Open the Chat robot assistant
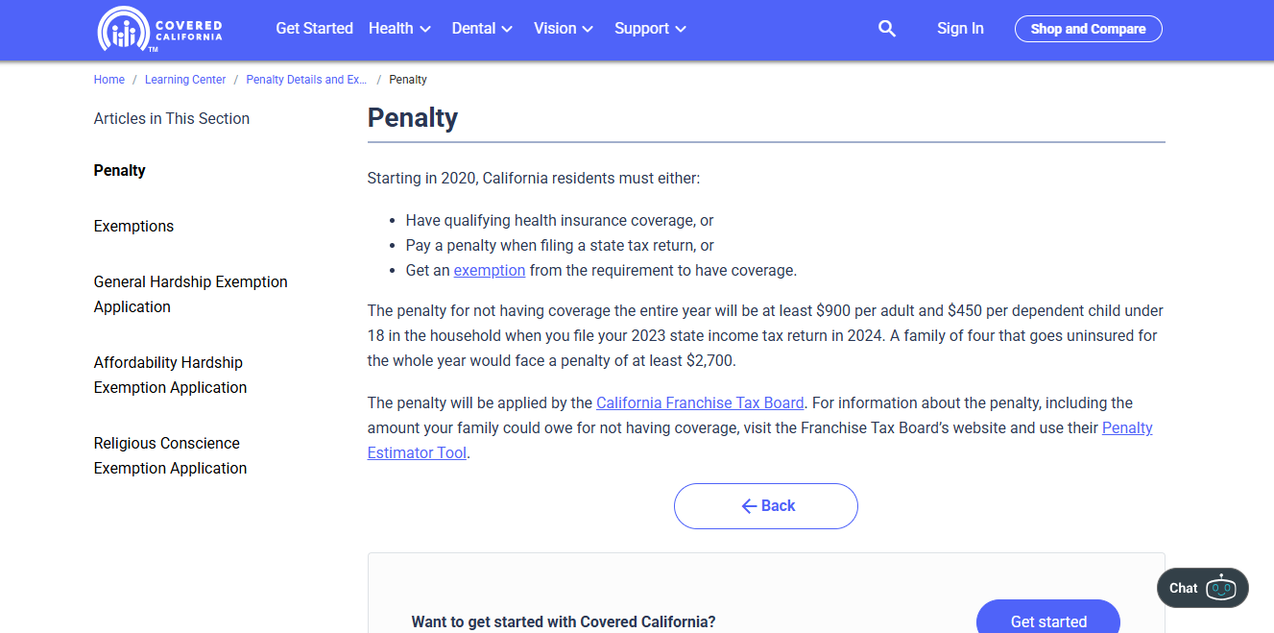This screenshot has width=1274, height=633. click(1202, 588)
